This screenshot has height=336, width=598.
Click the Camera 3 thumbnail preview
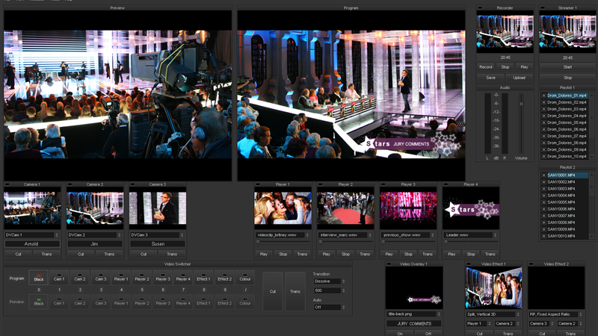point(158,208)
